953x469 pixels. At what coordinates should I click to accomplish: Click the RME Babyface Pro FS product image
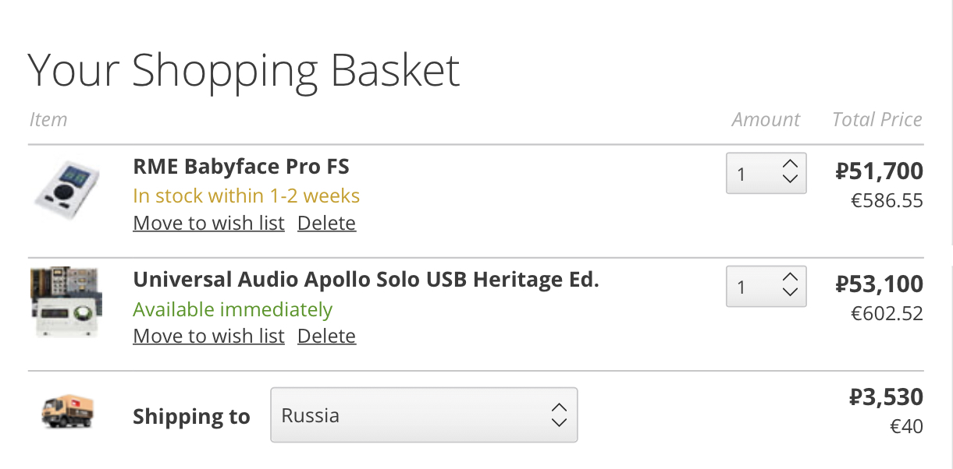pyautogui.click(x=68, y=192)
